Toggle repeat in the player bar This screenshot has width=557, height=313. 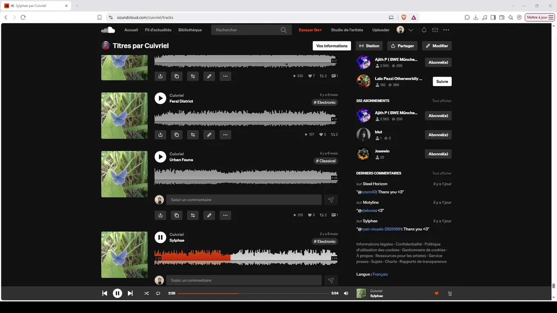click(158, 293)
